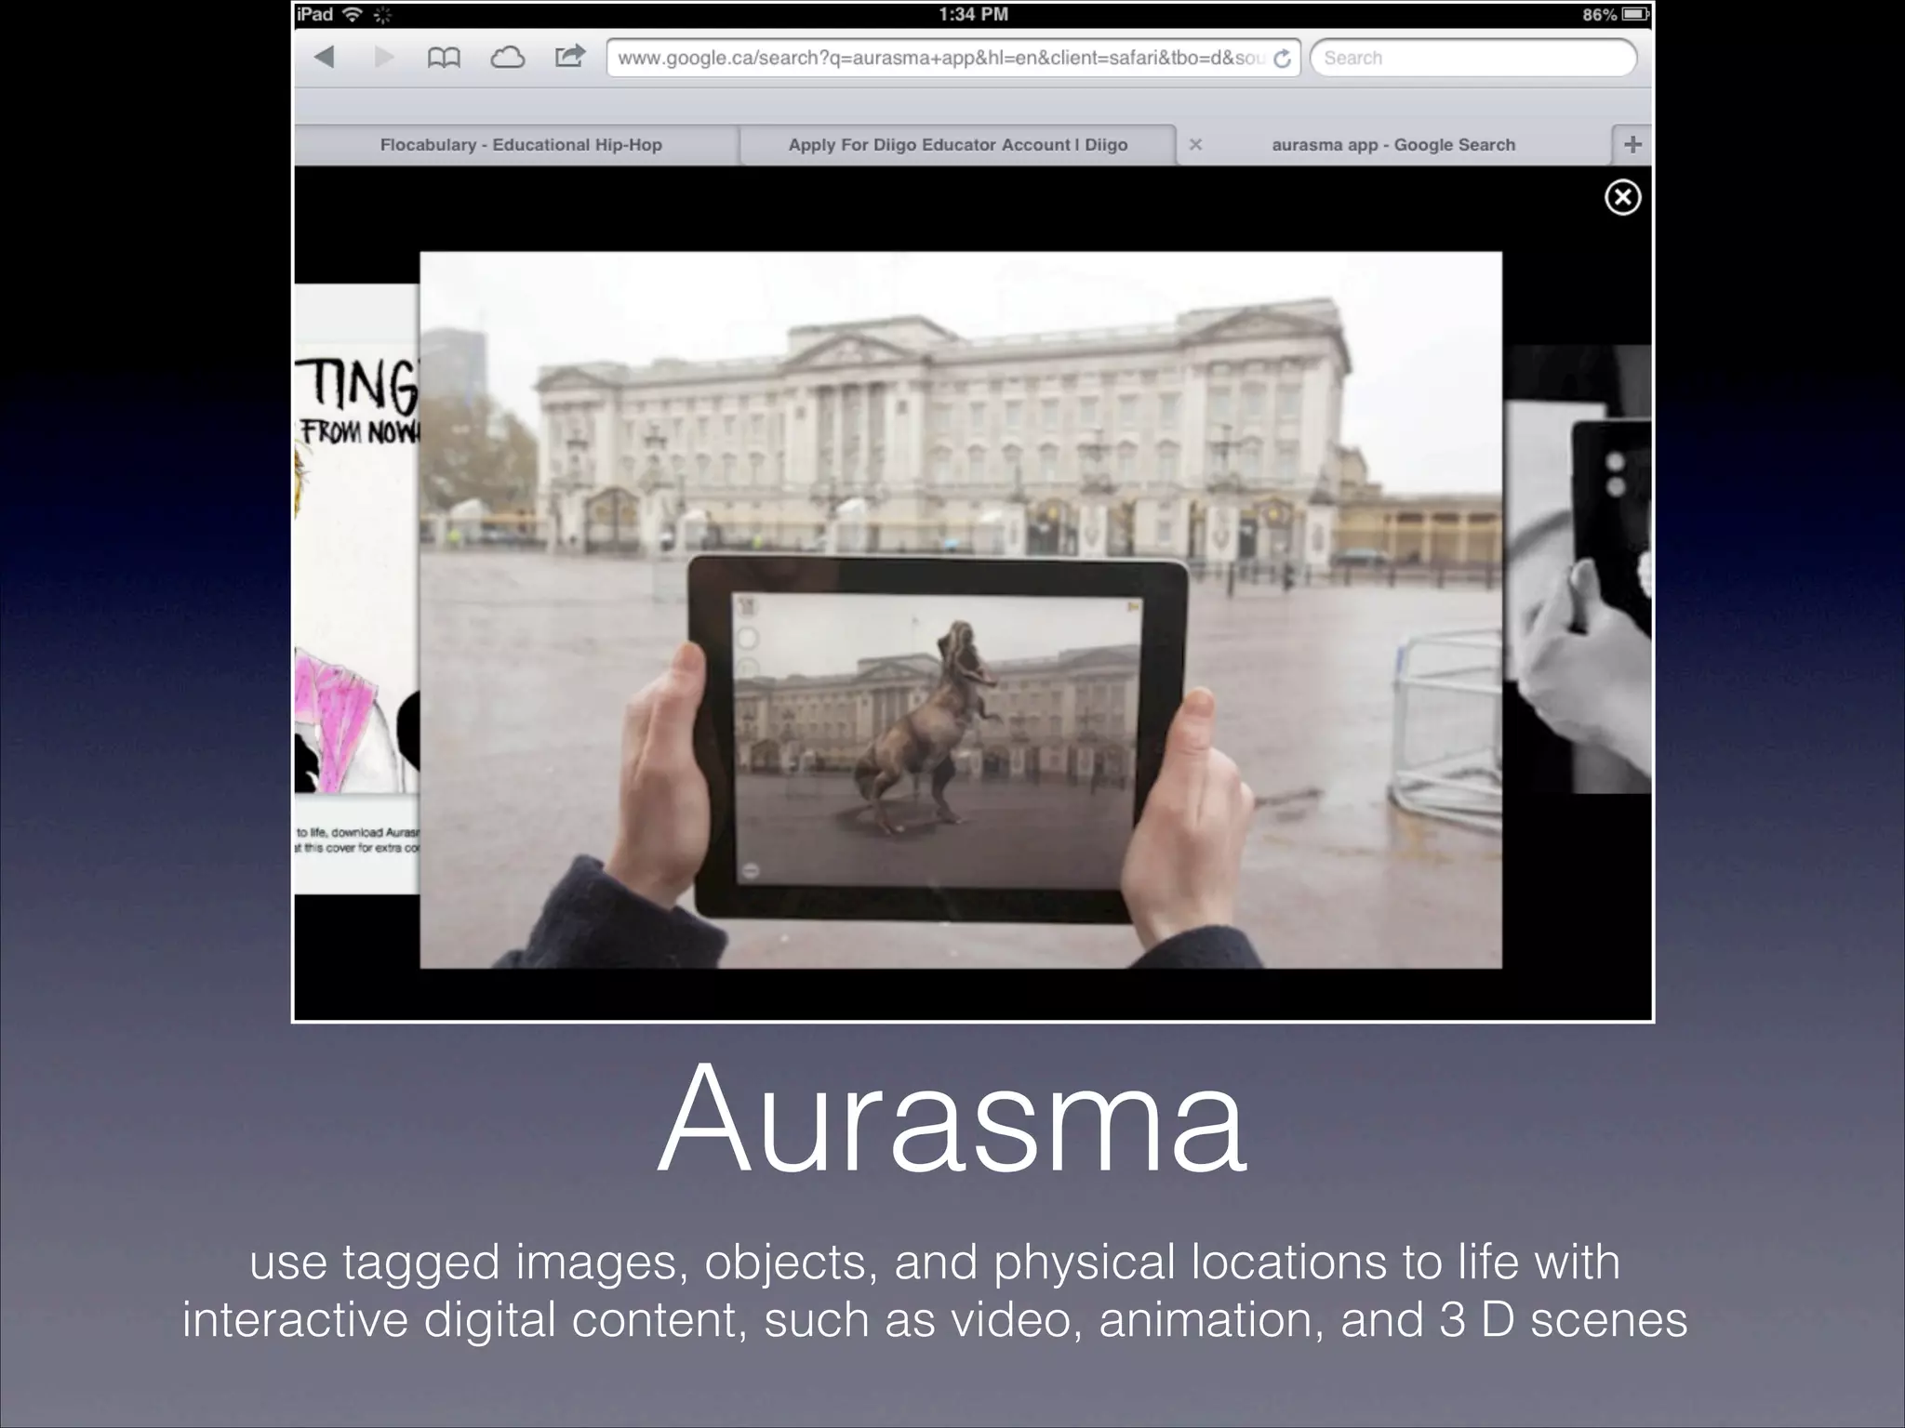Select the Aurasma slide title

[952, 1118]
